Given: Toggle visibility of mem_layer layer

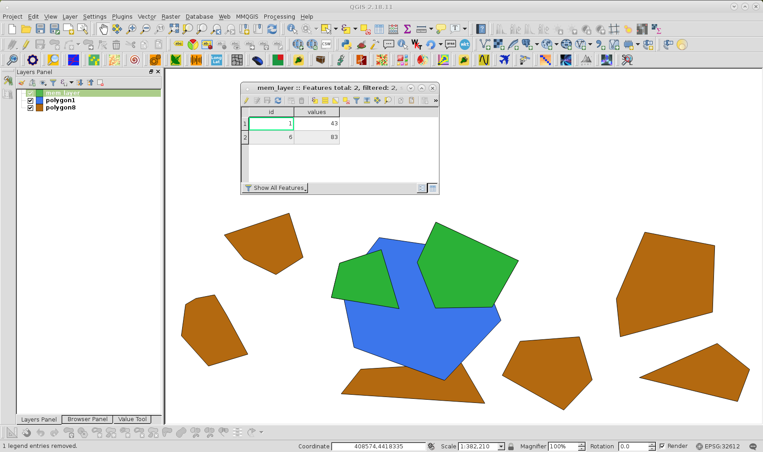Looking at the screenshot, I should tap(30, 93).
